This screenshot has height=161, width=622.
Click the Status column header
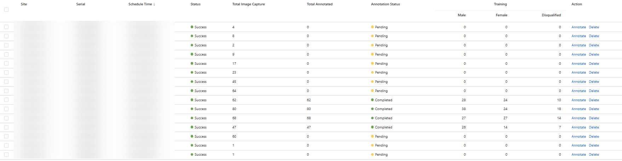click(195, 4)
